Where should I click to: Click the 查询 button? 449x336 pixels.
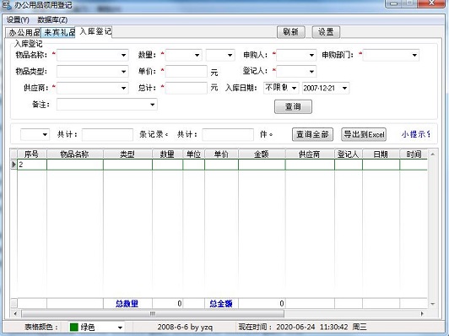click(293, 106)
